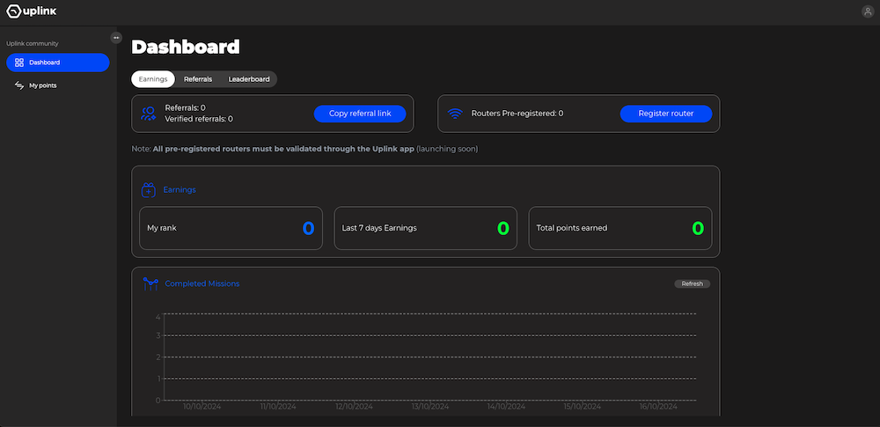Click the green Total points value 0

[x=698, y=228]
